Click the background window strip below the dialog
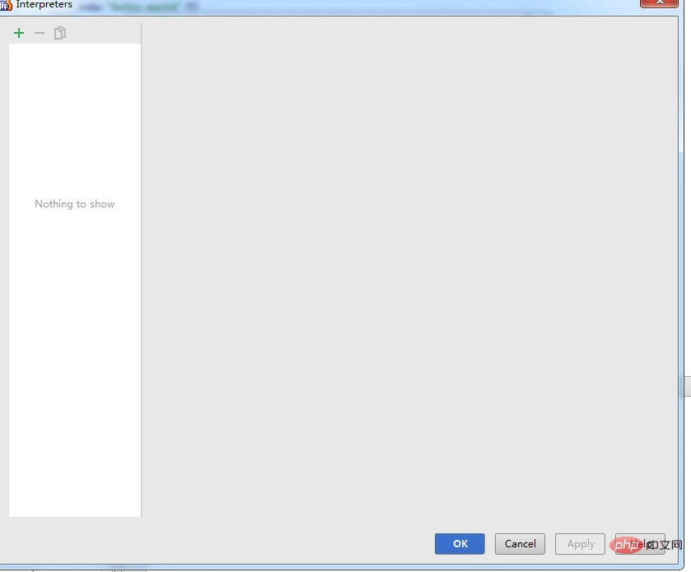This screenshot has width=691, height=572. [x=329, y=569]
